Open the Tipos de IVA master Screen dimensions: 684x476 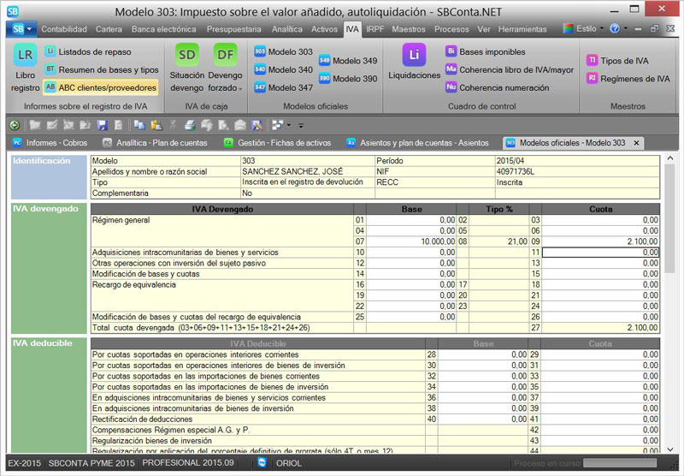click(x=616, y=61)
